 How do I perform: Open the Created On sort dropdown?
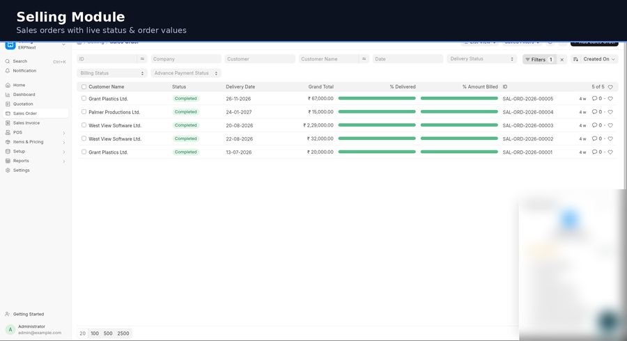coord(598,59)
